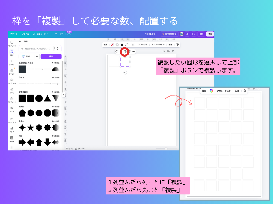The height and width of the screenshot is (204, 273).
Task: Click 編集 in the shape toolbar
Action: (105, 45)
